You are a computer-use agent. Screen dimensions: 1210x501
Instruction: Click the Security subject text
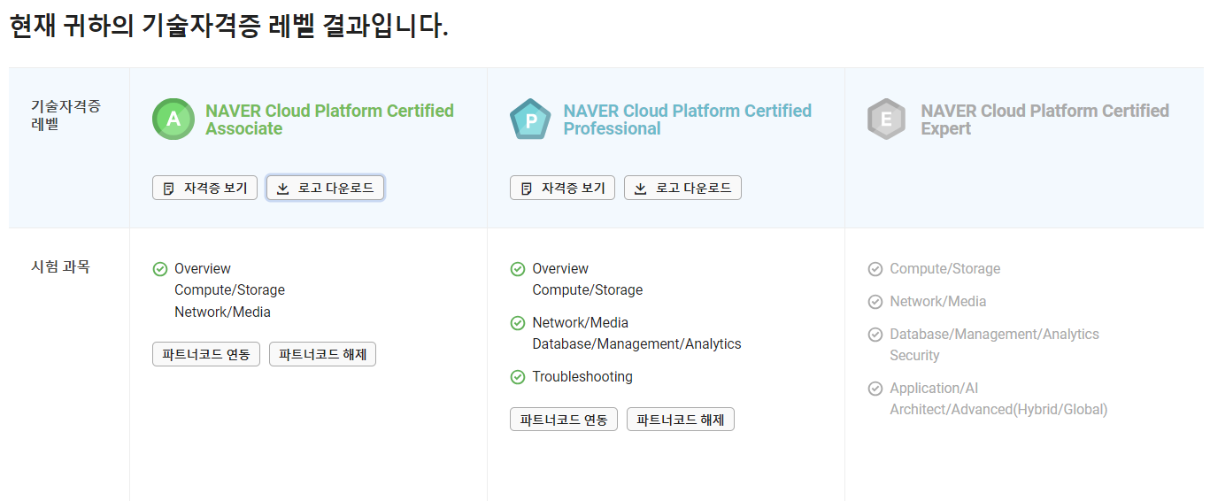[x=914, y=356]
